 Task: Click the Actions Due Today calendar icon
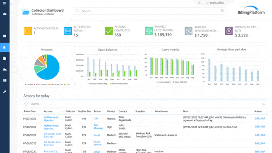(68, 31)
